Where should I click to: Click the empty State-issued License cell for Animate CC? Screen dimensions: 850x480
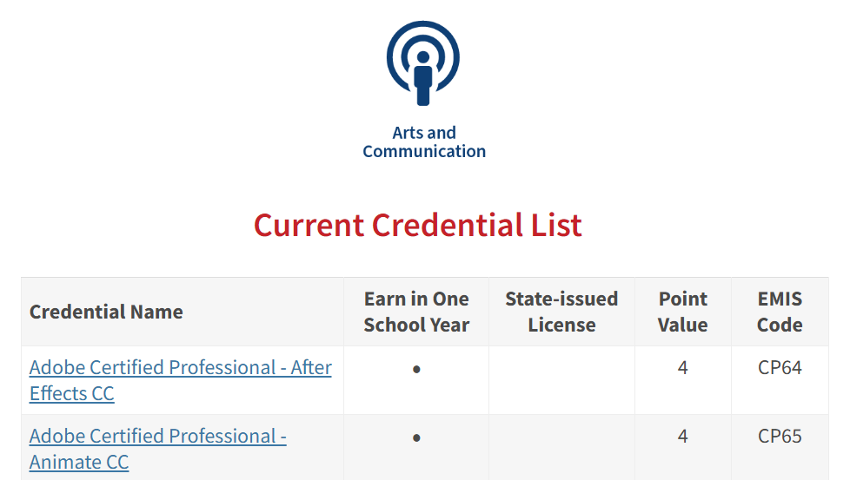pyautogui.click(x=561, y=448)
